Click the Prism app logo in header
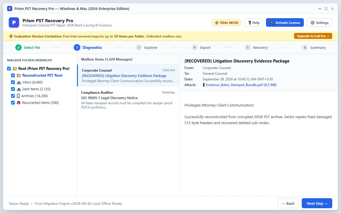The image size is (341, 213). pyautogui.click(x=14, y=22)
